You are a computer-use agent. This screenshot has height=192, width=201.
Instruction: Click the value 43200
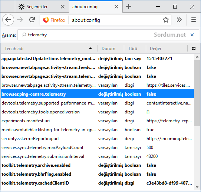point(152,156)
